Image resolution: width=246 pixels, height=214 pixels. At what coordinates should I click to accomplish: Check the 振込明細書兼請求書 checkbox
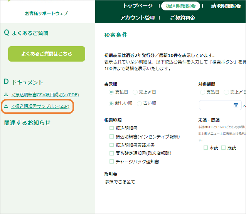tap(112, 145)
